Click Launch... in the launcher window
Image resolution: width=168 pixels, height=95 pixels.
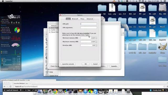coord(114,66)
